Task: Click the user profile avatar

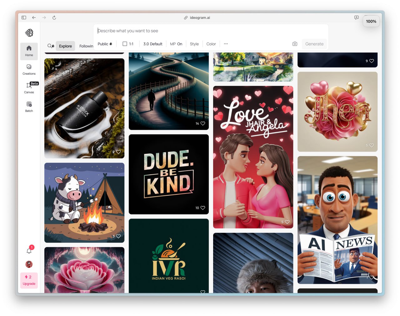Action: click(29, 264)
